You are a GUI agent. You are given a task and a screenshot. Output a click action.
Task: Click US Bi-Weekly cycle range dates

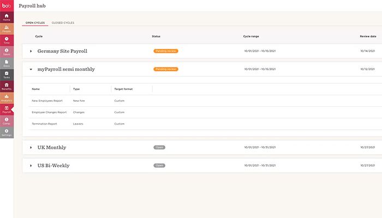[260, 166]
